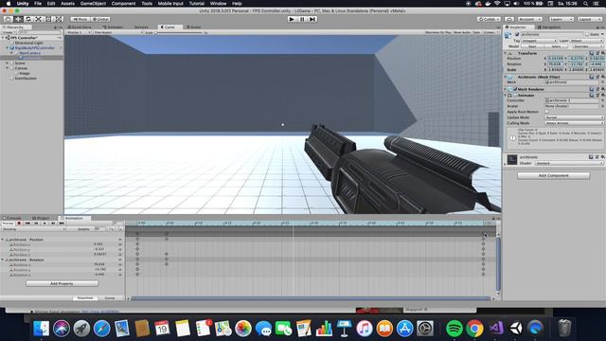
Task: Open the Animator Controller object picker circle
Action: tap(602, 100)
